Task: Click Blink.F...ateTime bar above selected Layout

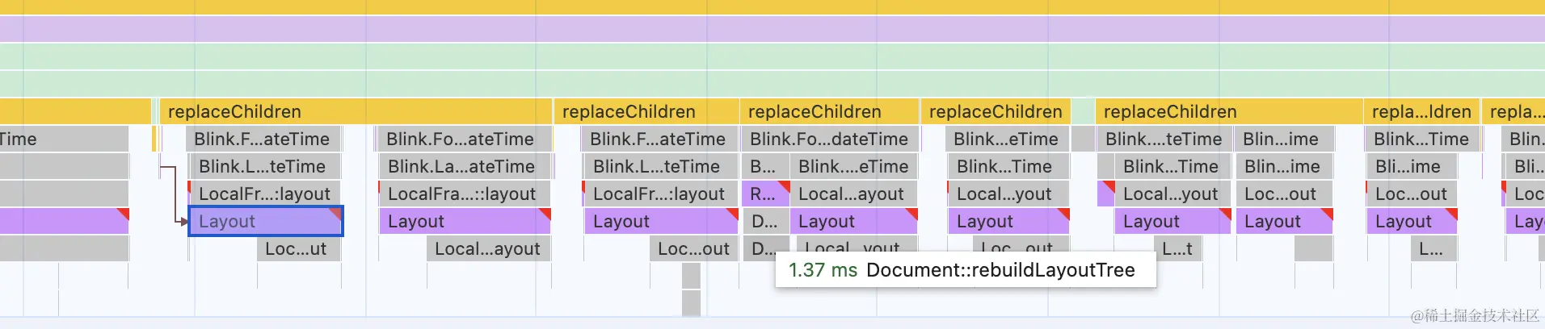Action: click(x=263, y=139)
